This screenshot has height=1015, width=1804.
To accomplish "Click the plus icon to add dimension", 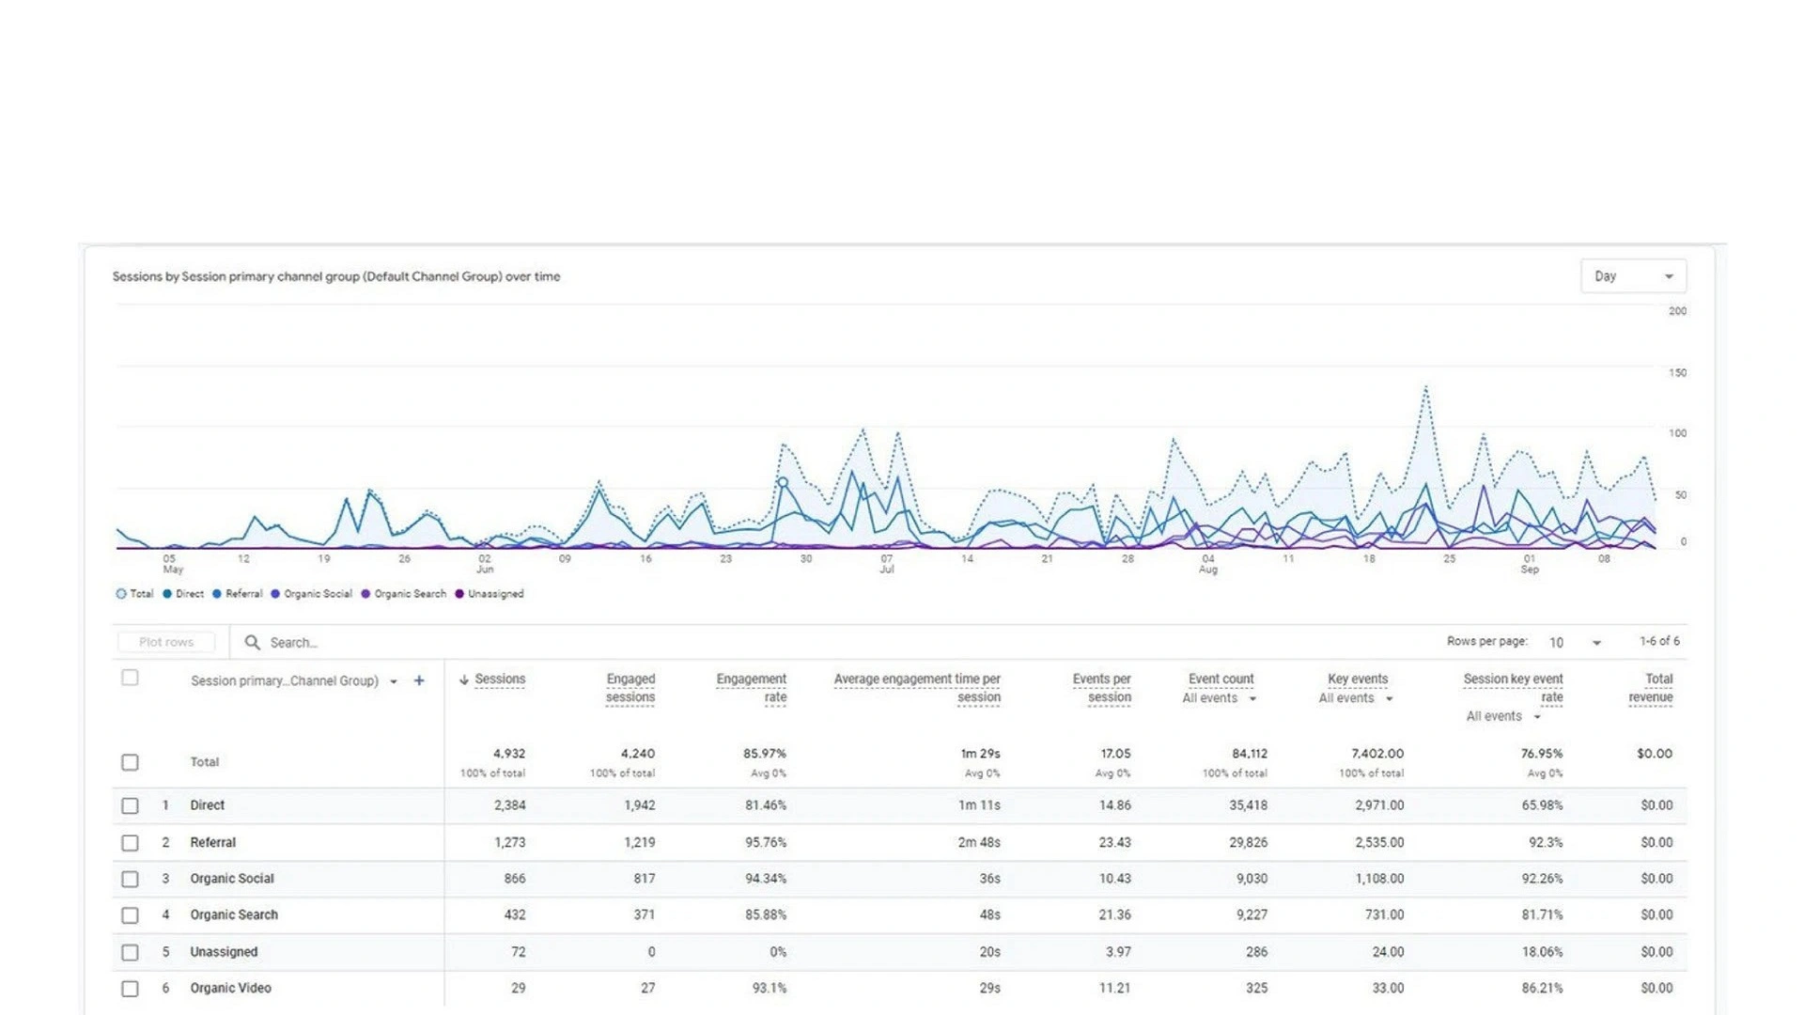I will (419, 680).
